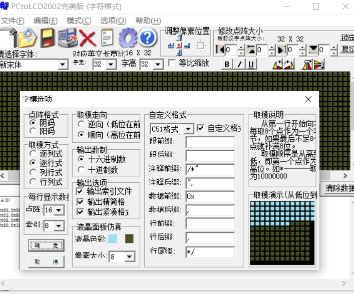Click the 清除数据 button
Screen dimensions: 354x294
click(338, 188)
